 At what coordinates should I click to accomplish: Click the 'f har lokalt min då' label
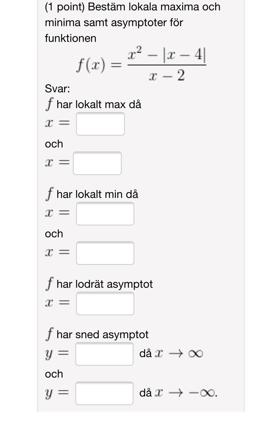pos(92,194)
